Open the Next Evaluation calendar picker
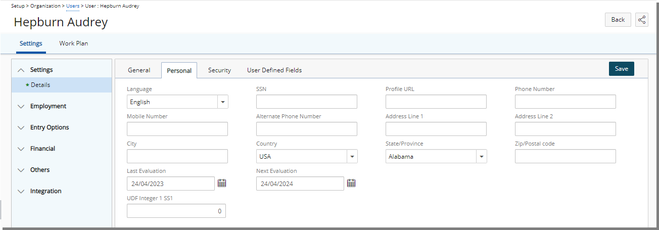The image size is (659, 230). tap(351, 183)
